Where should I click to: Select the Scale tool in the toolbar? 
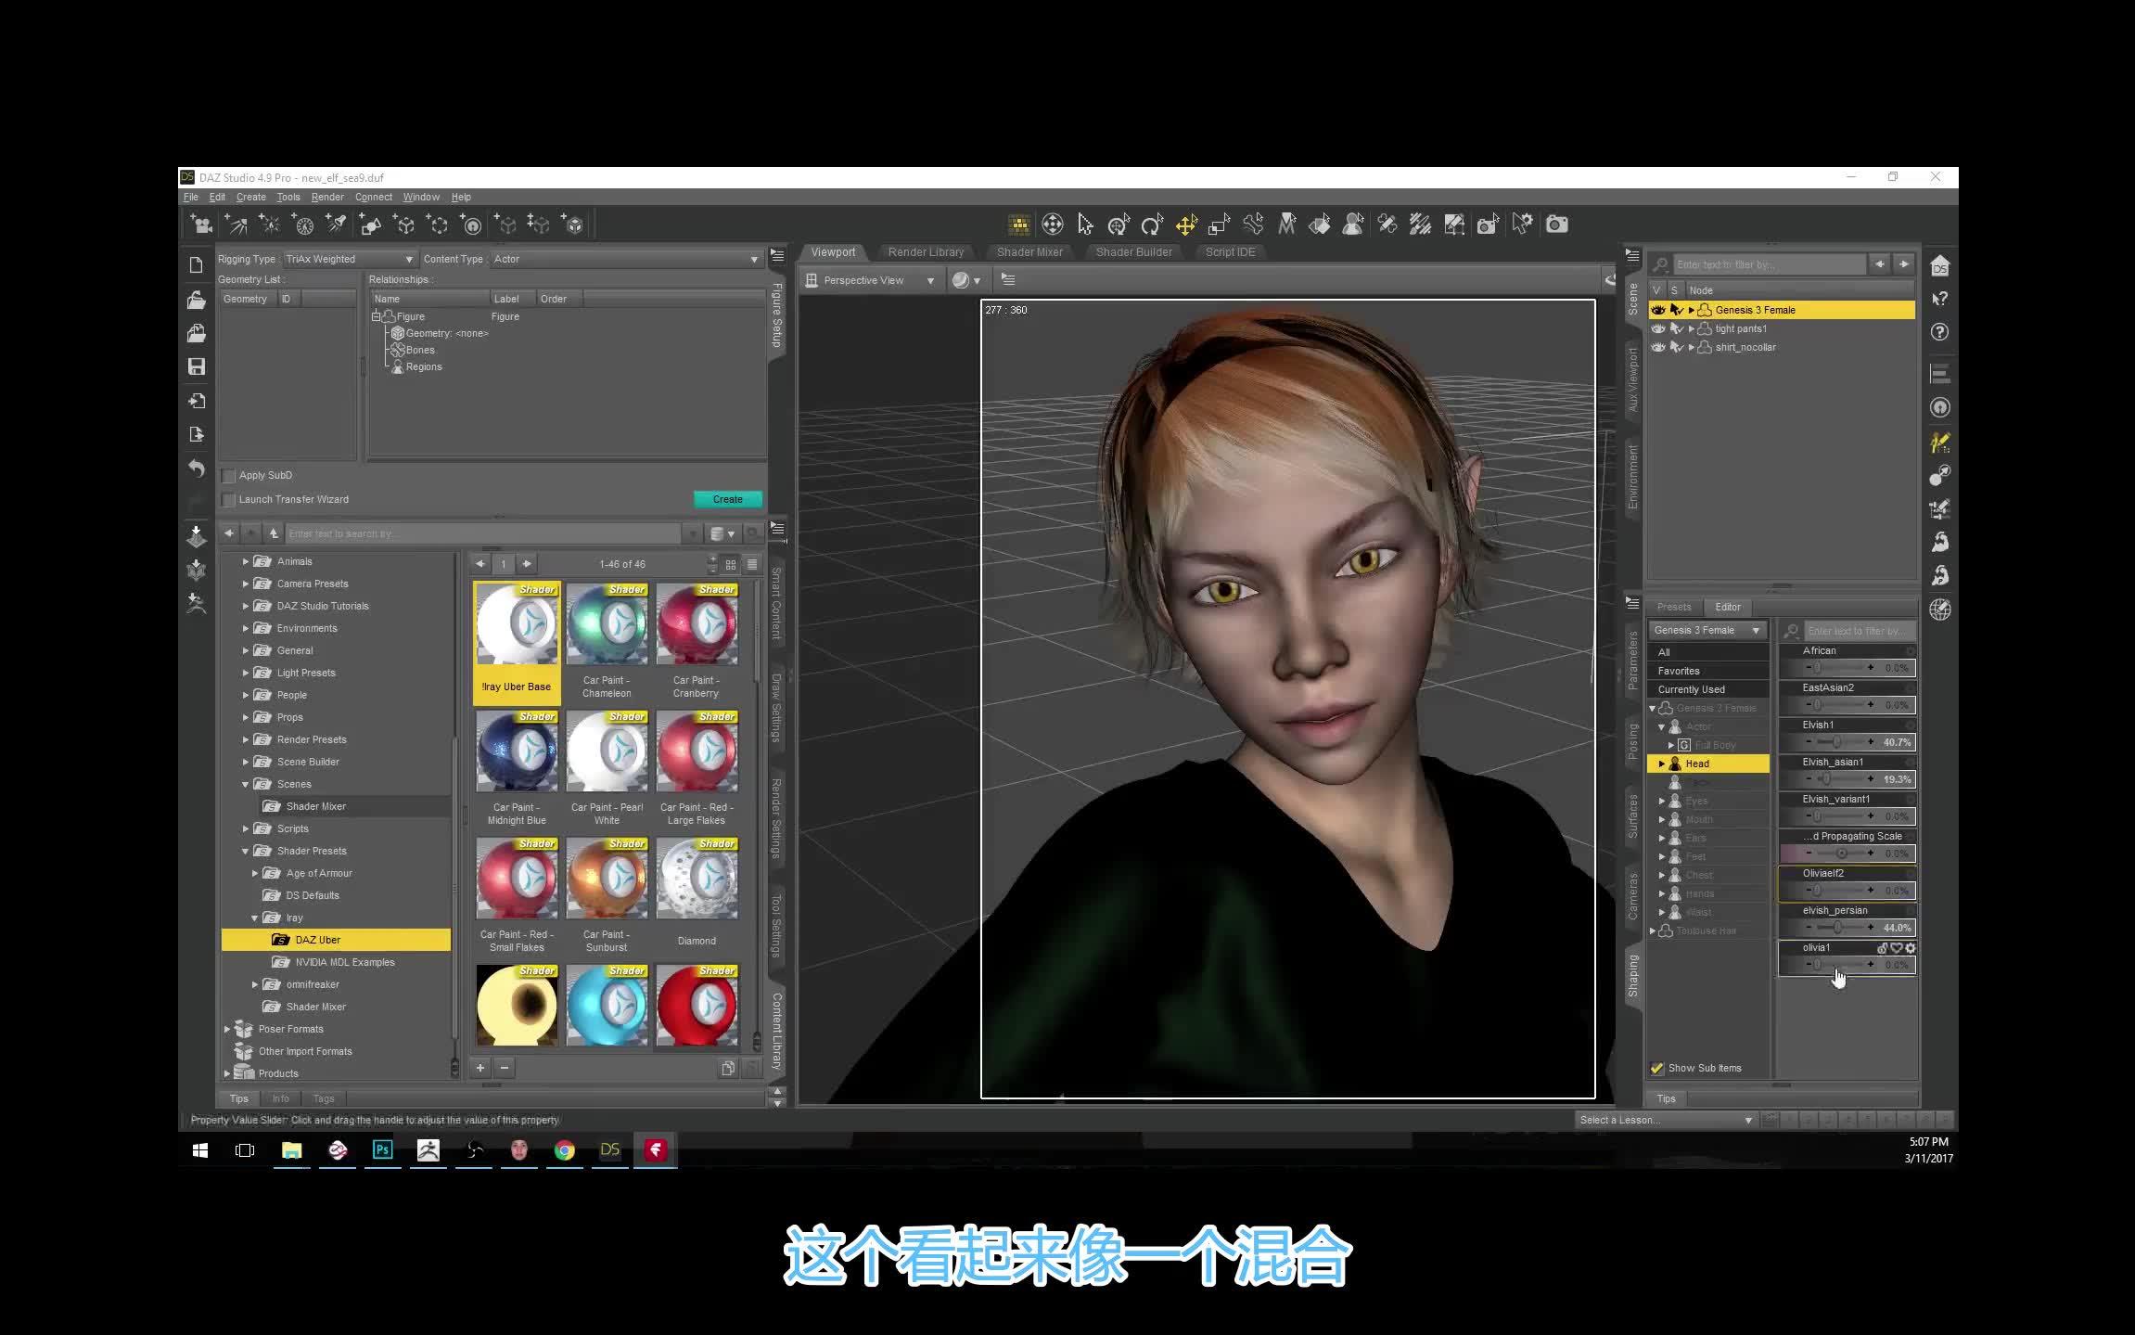[1219, 225]
